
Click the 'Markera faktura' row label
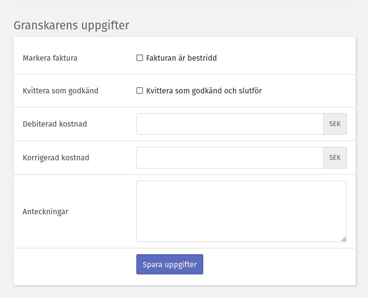[50, 58]
